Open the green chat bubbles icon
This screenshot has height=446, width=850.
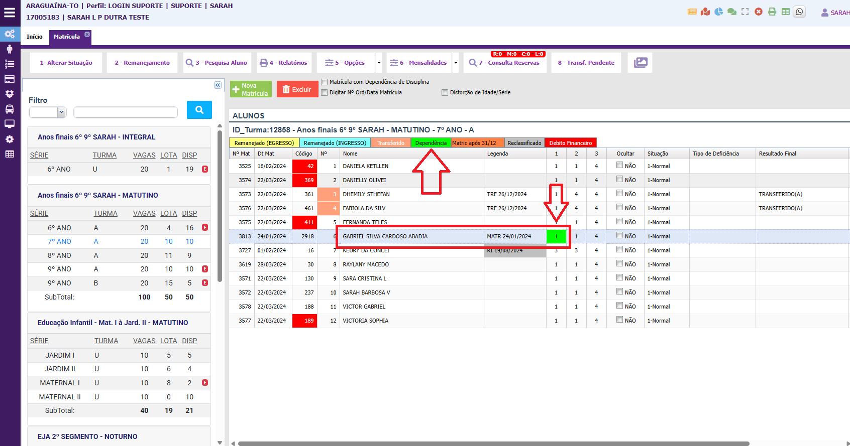point(732,12)
